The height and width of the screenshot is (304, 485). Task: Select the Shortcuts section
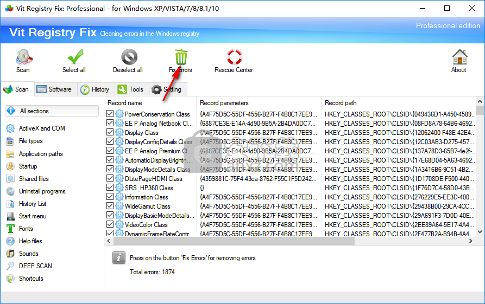[31, 279]
